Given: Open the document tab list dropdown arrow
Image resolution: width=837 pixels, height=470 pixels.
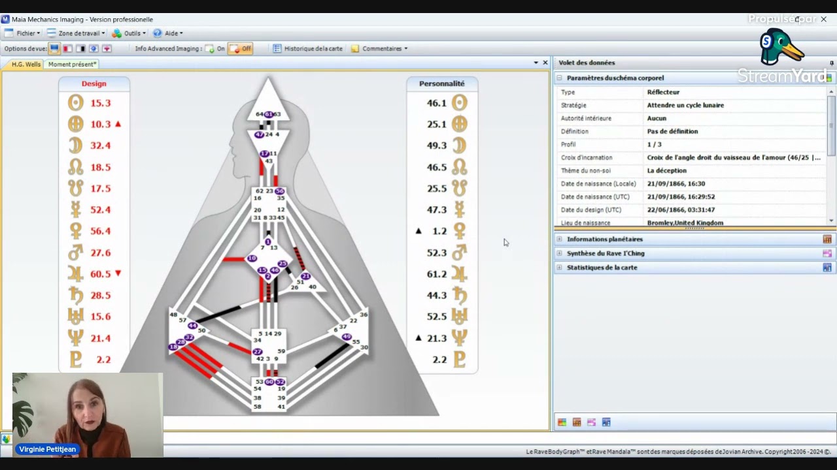Looking at the screenshot, I should tap(536, 63).
